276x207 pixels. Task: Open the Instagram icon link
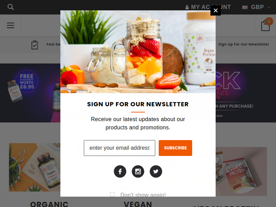tap(138, 171)
